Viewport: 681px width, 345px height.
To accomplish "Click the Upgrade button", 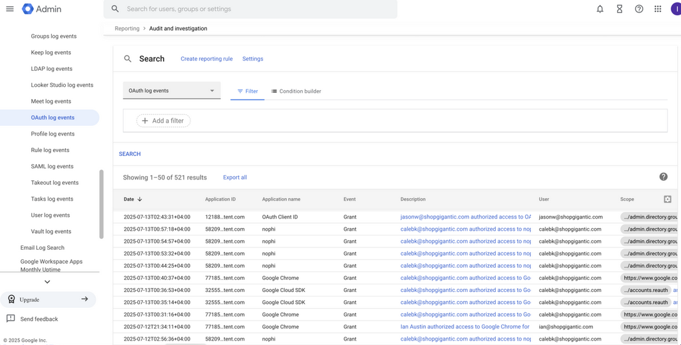I will 48,300.
